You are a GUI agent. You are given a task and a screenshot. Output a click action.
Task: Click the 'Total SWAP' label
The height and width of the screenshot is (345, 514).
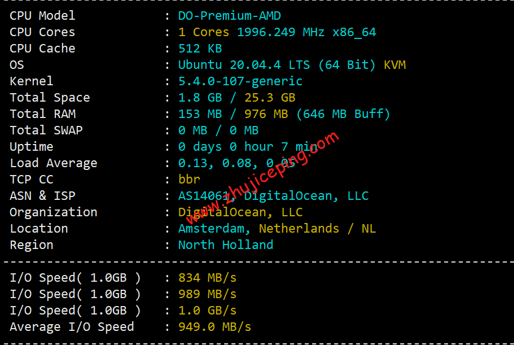[46, 130]
